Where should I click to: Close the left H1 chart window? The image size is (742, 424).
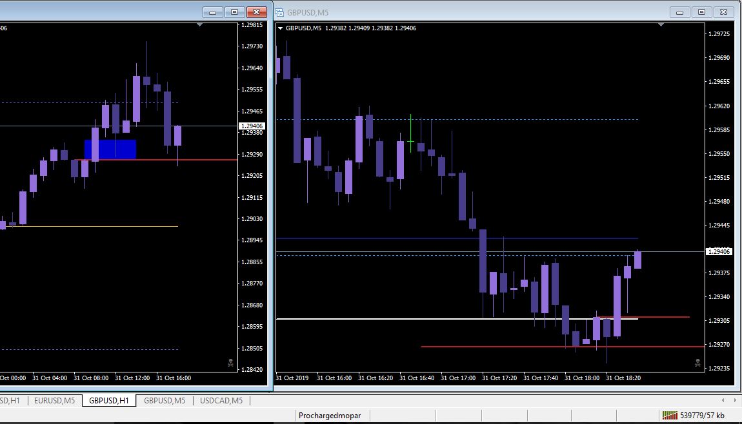point(257,12)
